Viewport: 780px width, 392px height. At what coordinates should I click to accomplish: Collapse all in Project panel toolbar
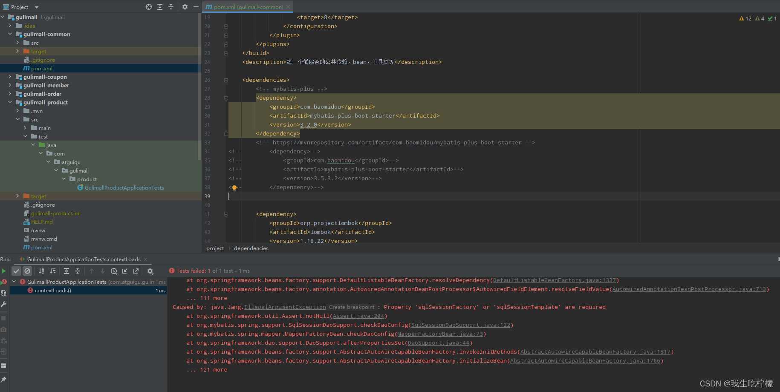point(171,7)
